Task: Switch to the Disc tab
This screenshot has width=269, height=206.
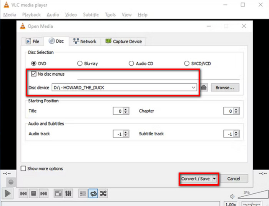Action: click(56, 41)
